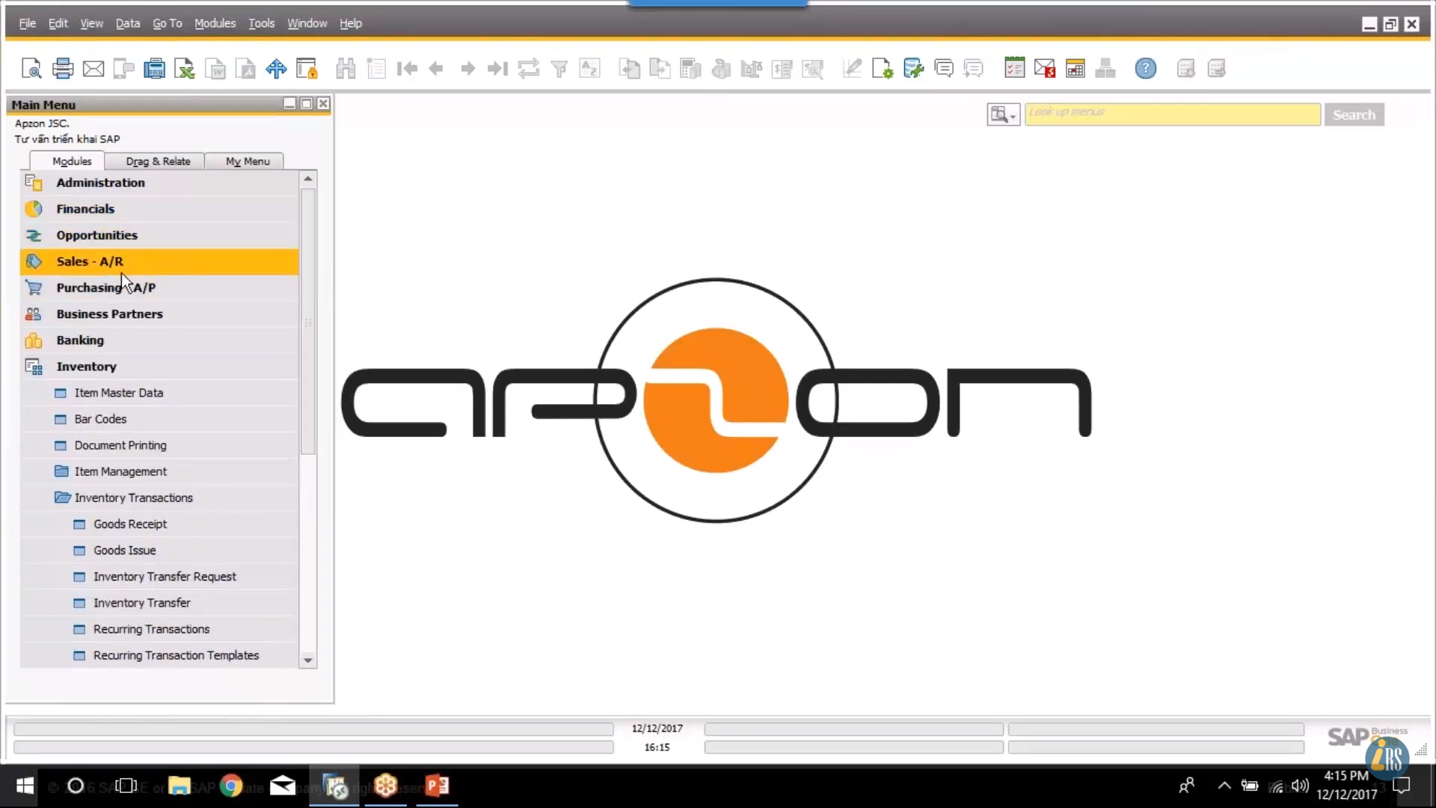
Task: Open the Data menu
Action: click(x=128, y=23)
